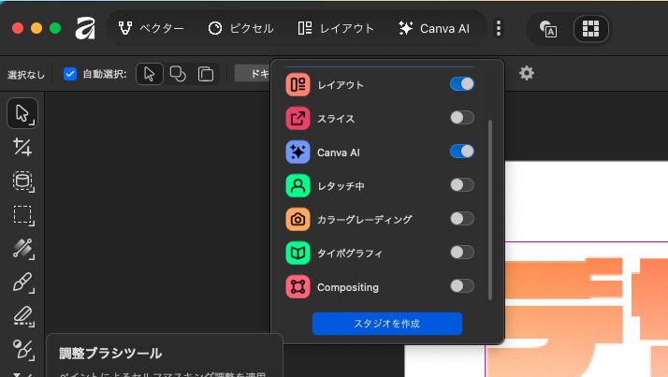Select the eraser tool in left toolbar
This screenshot has width=668, height=377.
pyautogui.click(x=22, y=316)
